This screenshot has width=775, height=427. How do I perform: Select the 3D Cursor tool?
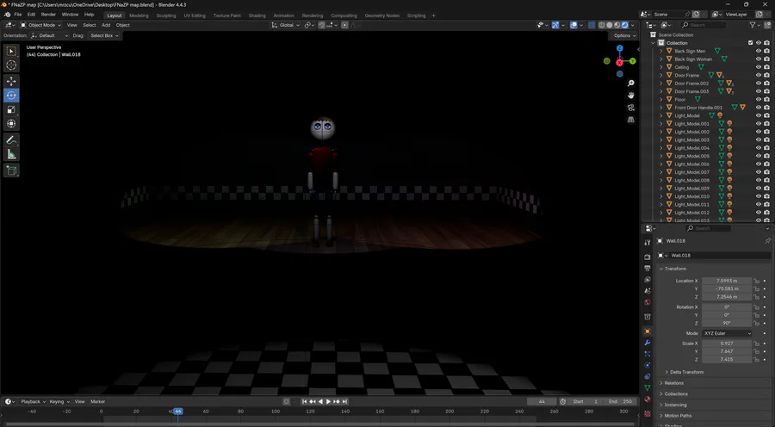(x=11, y=65)
